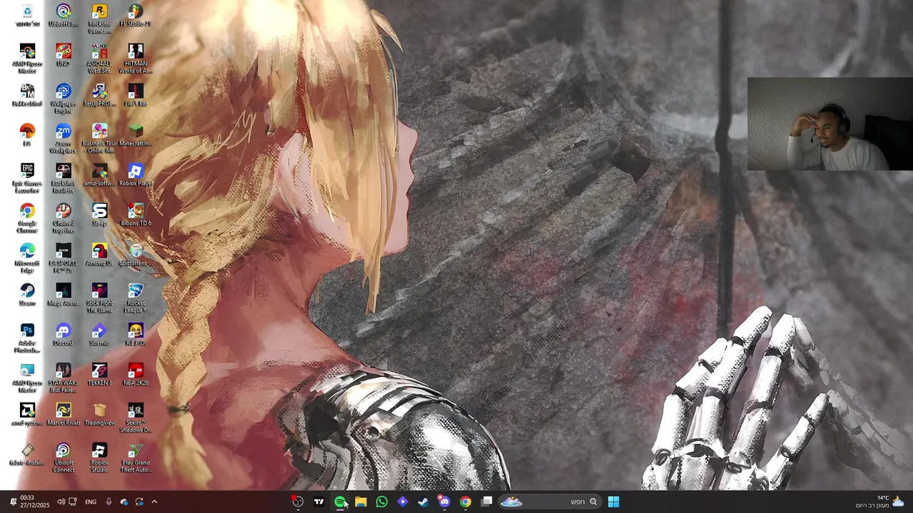Launch the EA app shortcut
Screen dimensions: 913x513
coord(27,135)
